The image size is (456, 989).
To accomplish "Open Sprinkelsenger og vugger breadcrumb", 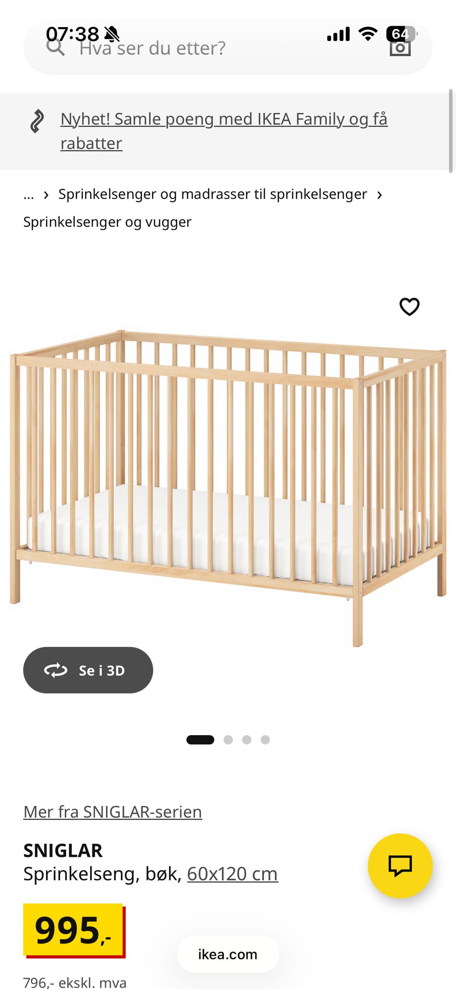I will point(107,222).
